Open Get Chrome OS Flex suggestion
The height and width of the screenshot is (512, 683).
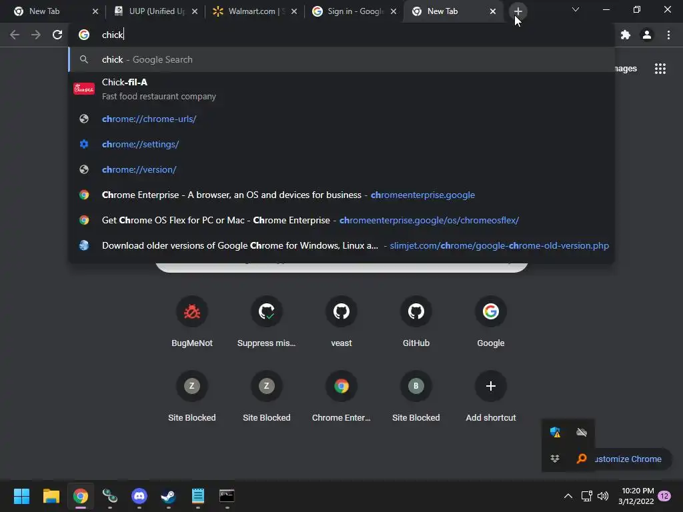point(341,220)
